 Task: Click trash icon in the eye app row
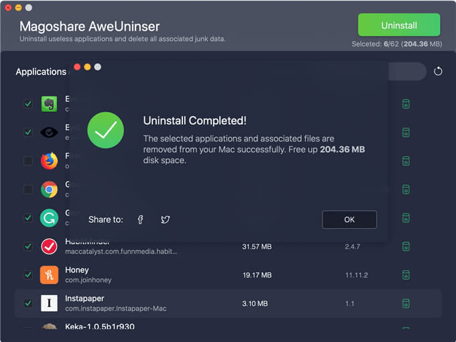point(406,132)
